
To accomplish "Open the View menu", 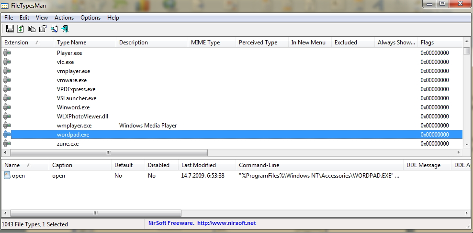I will [x=42, y=18].
